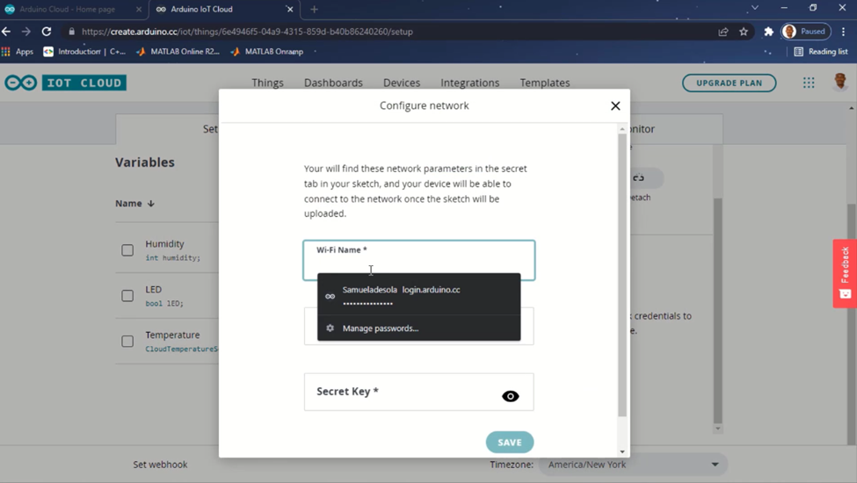This screenshot has width=857, height=483.
Task: Click the browser forward arrow
Action: 26,32
